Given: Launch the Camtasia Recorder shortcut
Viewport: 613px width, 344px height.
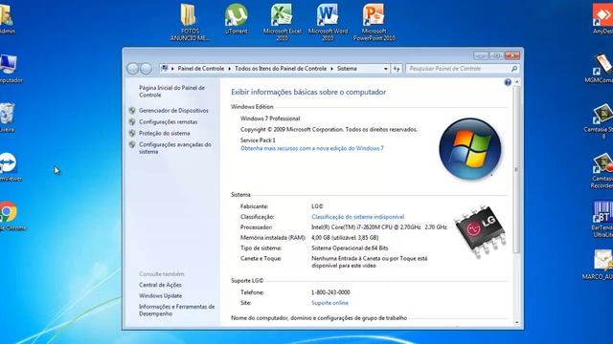Looking at the screenshot, I should click(x=602, y=170).
